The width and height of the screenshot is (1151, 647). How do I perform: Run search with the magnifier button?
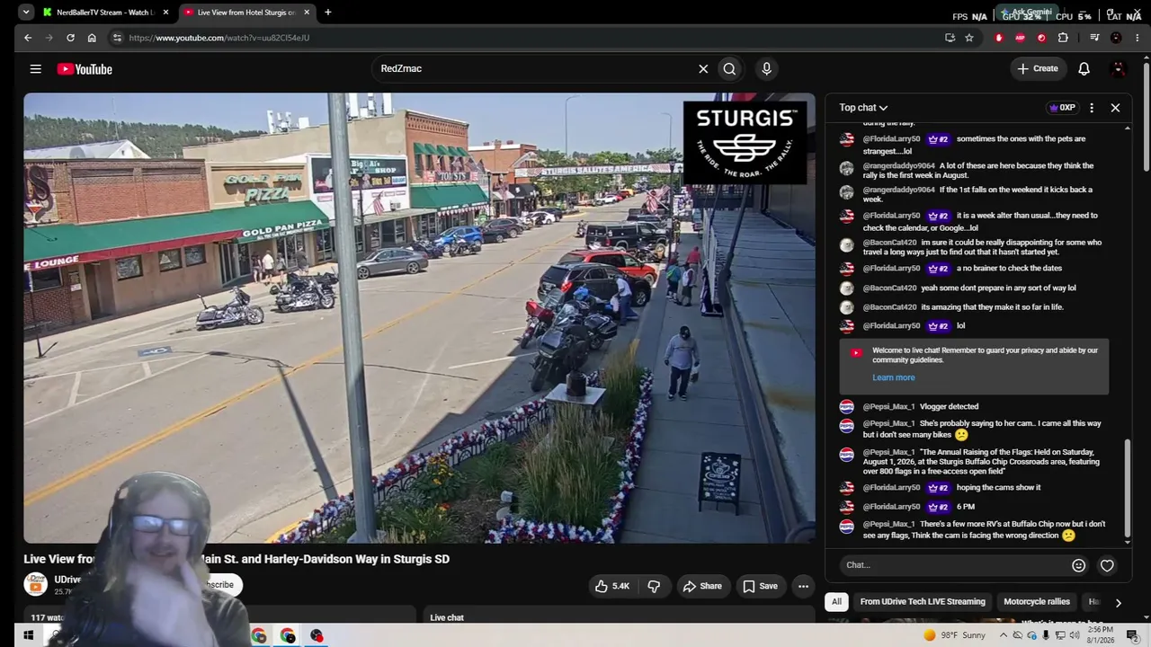[729, 68]
